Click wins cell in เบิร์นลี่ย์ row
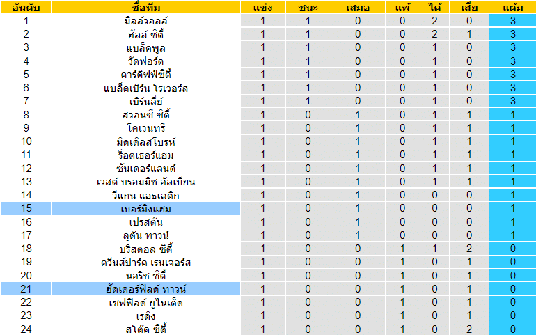This screenshot has height=335, width=536. (x=308, y=101)
